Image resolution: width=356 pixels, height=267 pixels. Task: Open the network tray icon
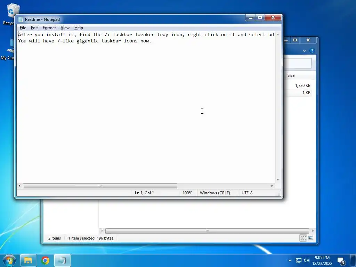click(298, 261)
